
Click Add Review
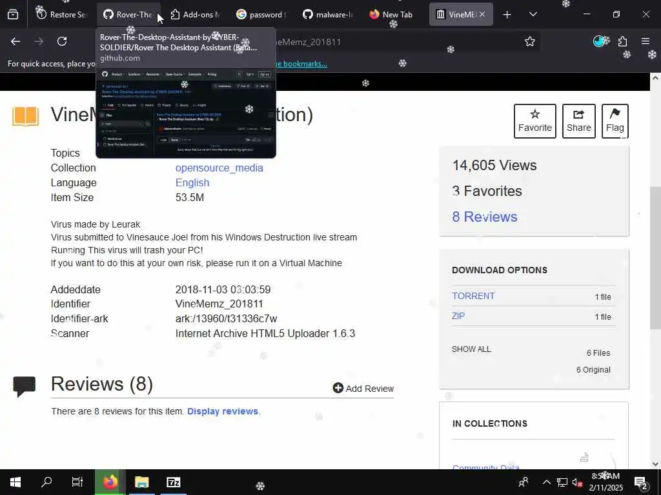[x=363, y=389]
